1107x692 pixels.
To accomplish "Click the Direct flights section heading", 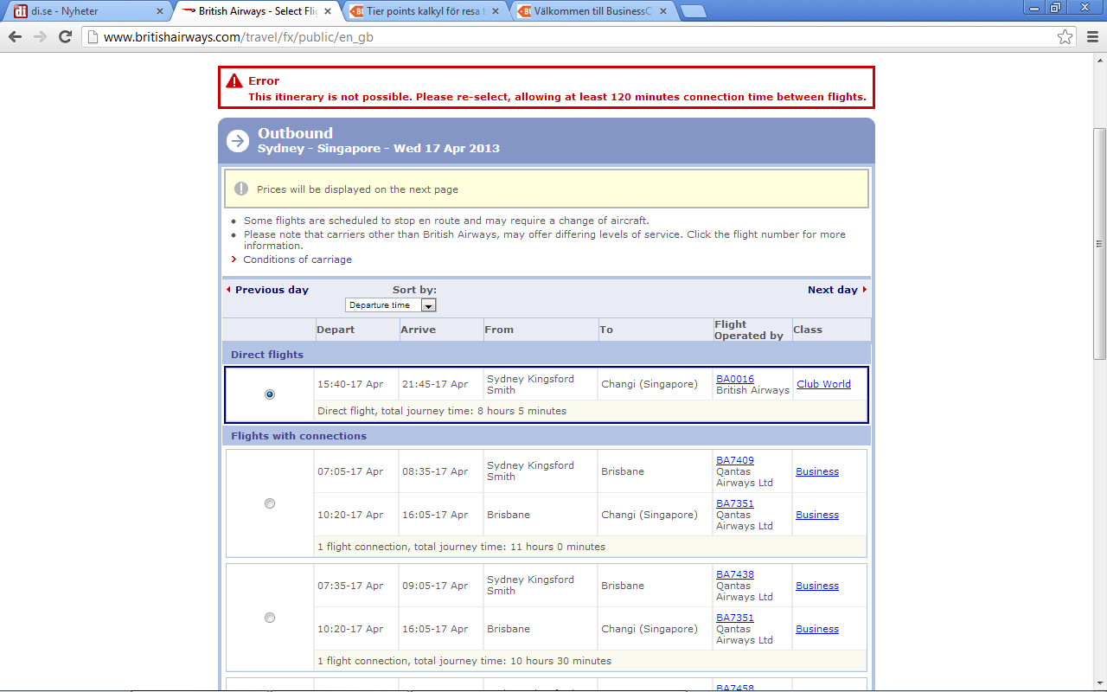I will tap(267, 355).
